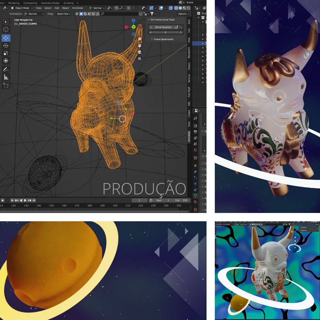This screenshot has width=320, height=320.
Task: Open the World properties globe icon
Action: click(x=195, y=150)
